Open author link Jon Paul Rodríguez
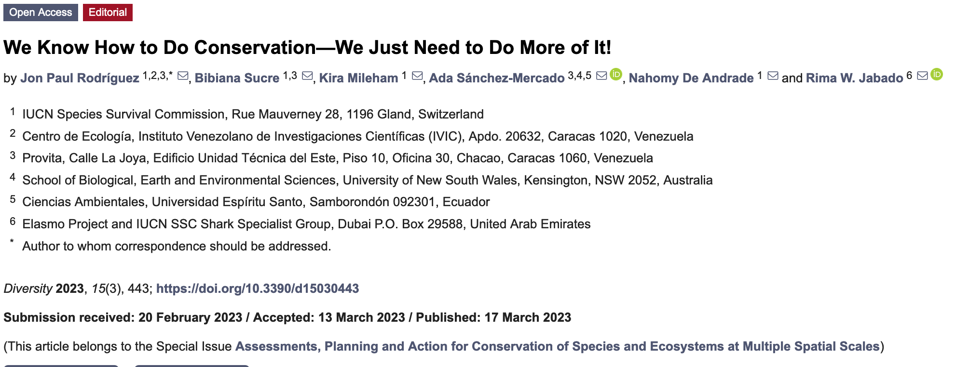Image resolution: width=956 pixels, height=367 pixels. coord(80,78)
